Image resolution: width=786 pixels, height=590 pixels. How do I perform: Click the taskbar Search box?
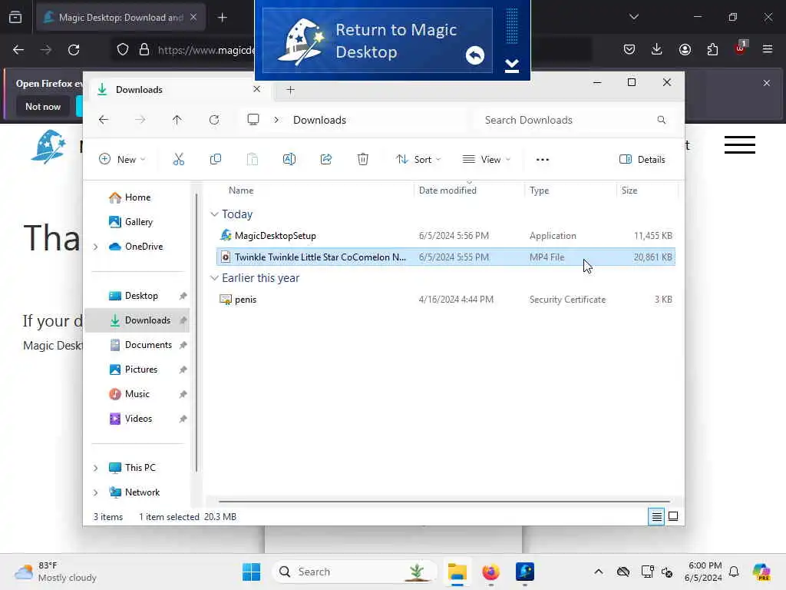[x=355, y=572]
